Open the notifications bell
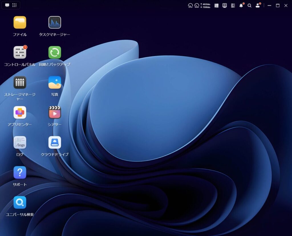 coord(241,5)
